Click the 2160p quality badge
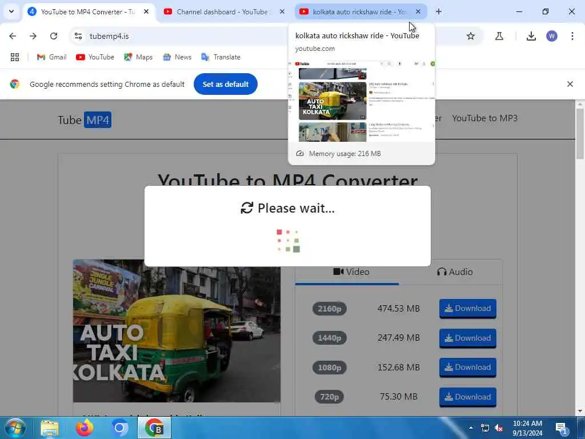This screenshot has width=585, height=439. tap(330, 309)
